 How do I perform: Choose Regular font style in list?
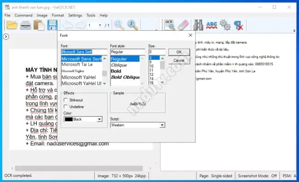[125, 59]
